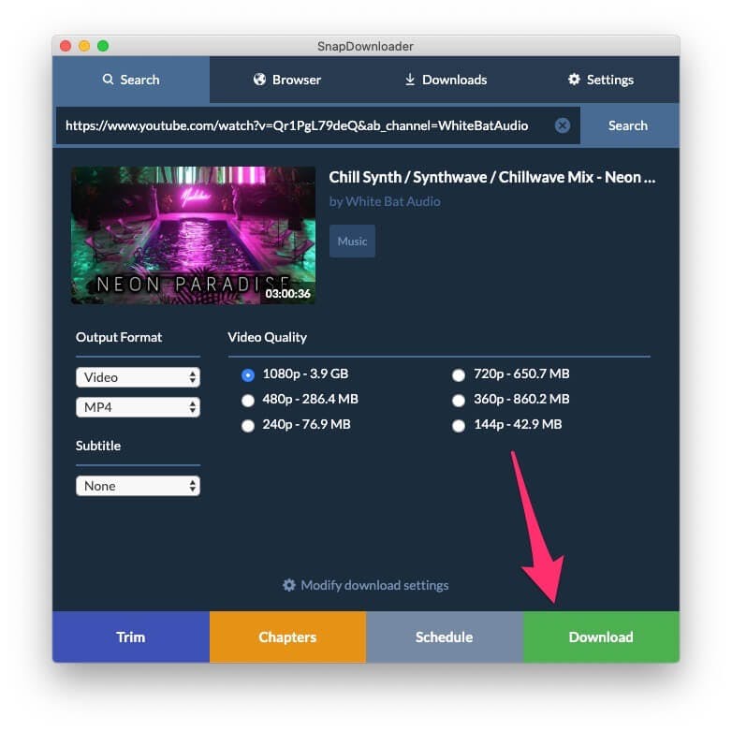Open Modify download settings link

coord(366,585)
